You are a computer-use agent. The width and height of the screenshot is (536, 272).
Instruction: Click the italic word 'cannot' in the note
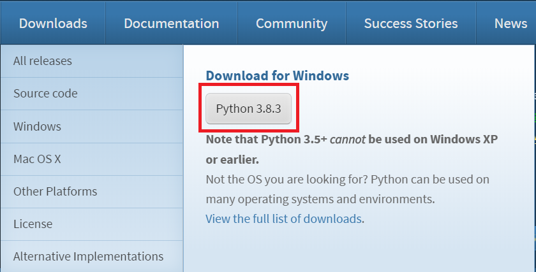pos(347,139)
